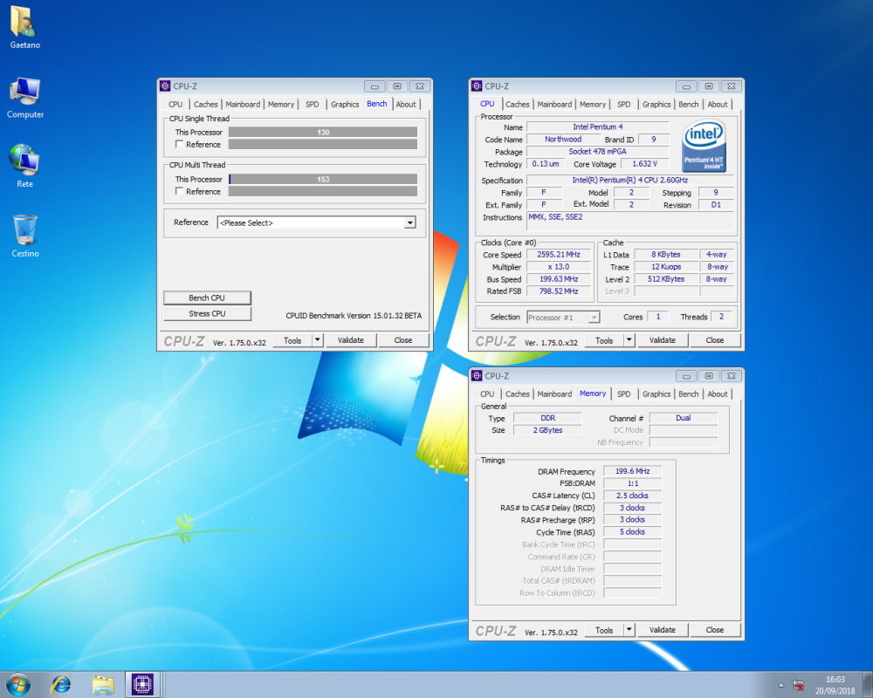This screenshot has height=698, width=873.
Task: Click the CPU-Z icon in the title bar
Action: click(x=165, y=86)
